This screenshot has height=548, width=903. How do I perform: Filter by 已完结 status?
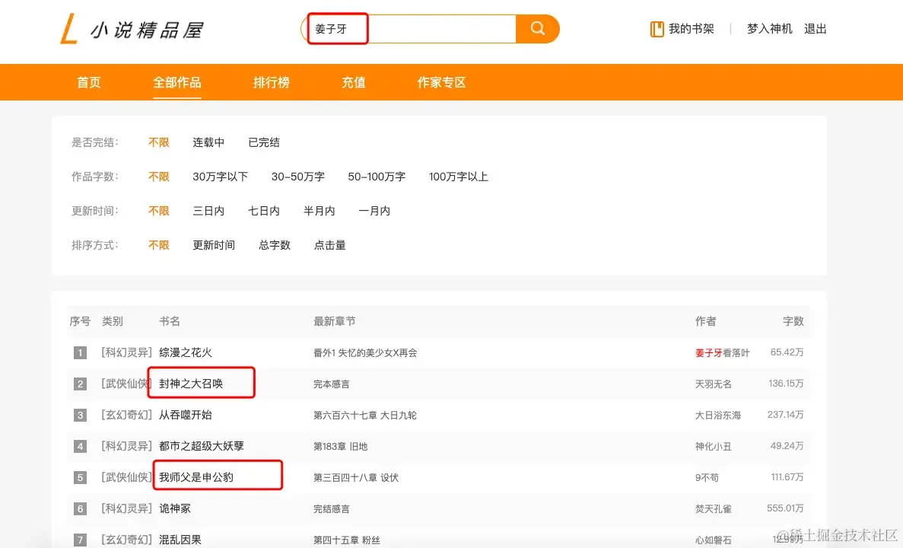[264, 142]
